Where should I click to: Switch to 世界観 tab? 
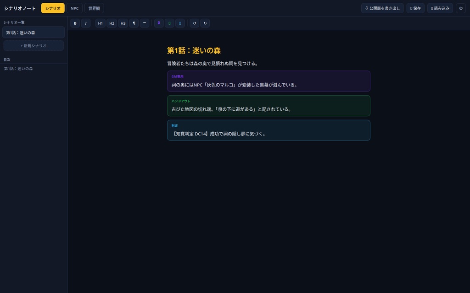click(94, 8)
